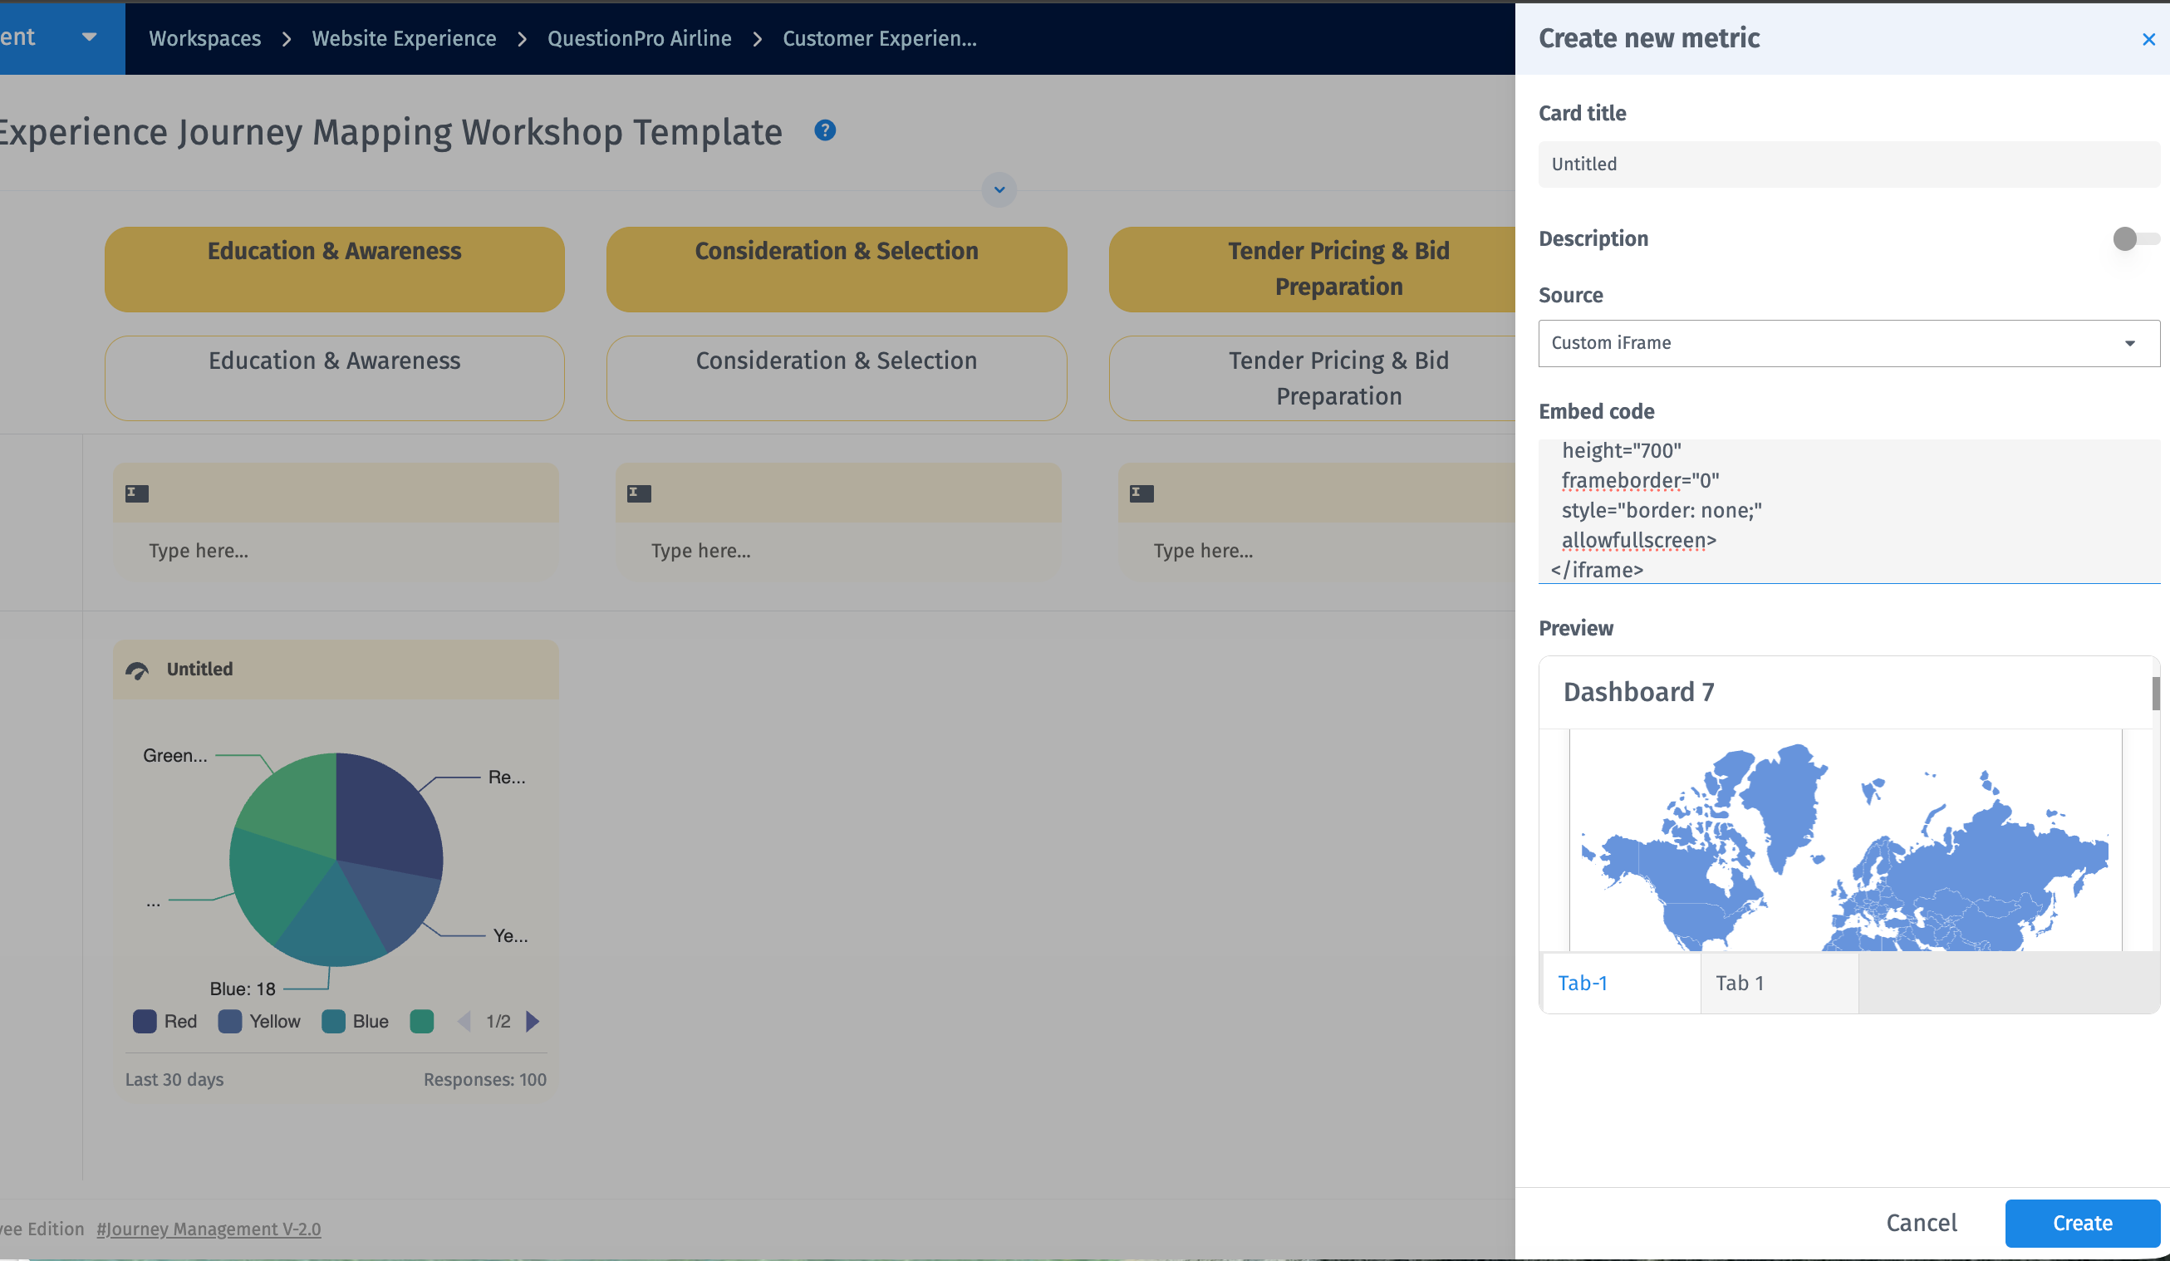Select yellow Tender Pricing & Bid Preparation header
This screenshot has height=1261, width=2170.
coord(1313,269)
